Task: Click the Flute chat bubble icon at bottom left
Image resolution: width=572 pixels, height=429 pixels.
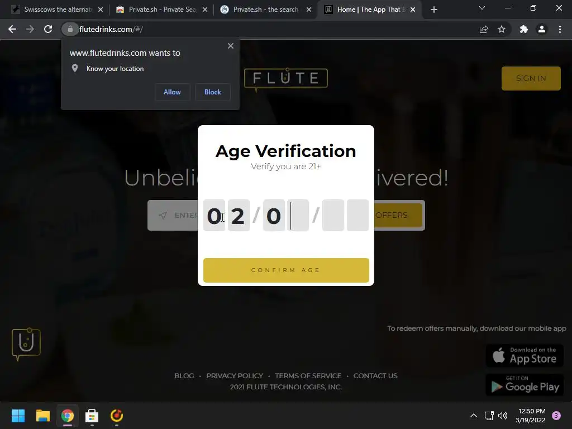Action: (x=26, y=344)
